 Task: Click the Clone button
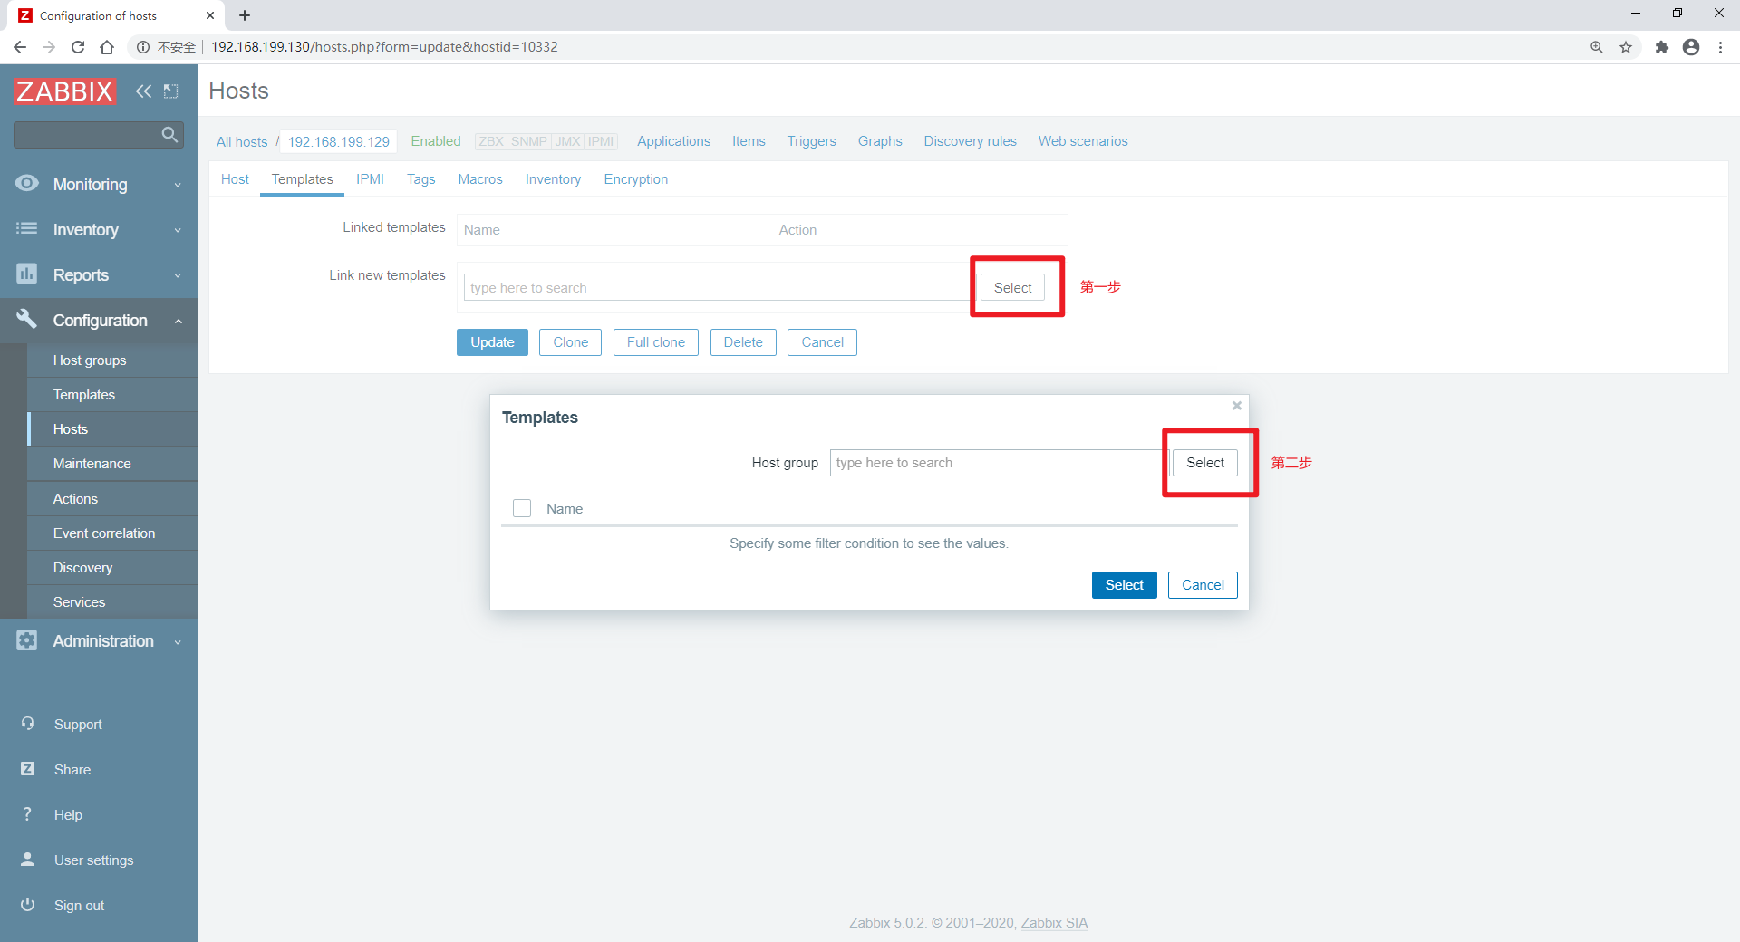(570, 342)
